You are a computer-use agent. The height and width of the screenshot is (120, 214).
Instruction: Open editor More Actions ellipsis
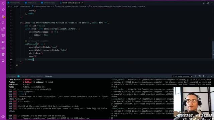click(212, 3)
